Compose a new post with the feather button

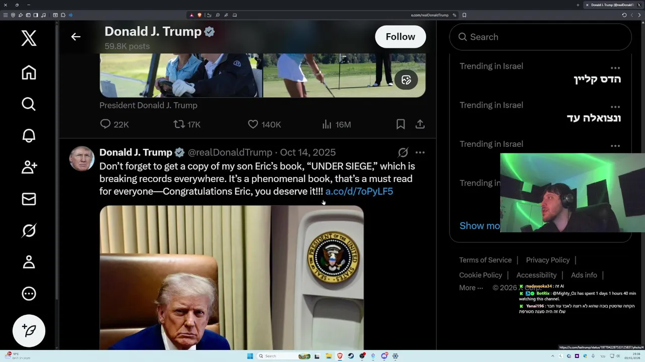pos(29,330)
